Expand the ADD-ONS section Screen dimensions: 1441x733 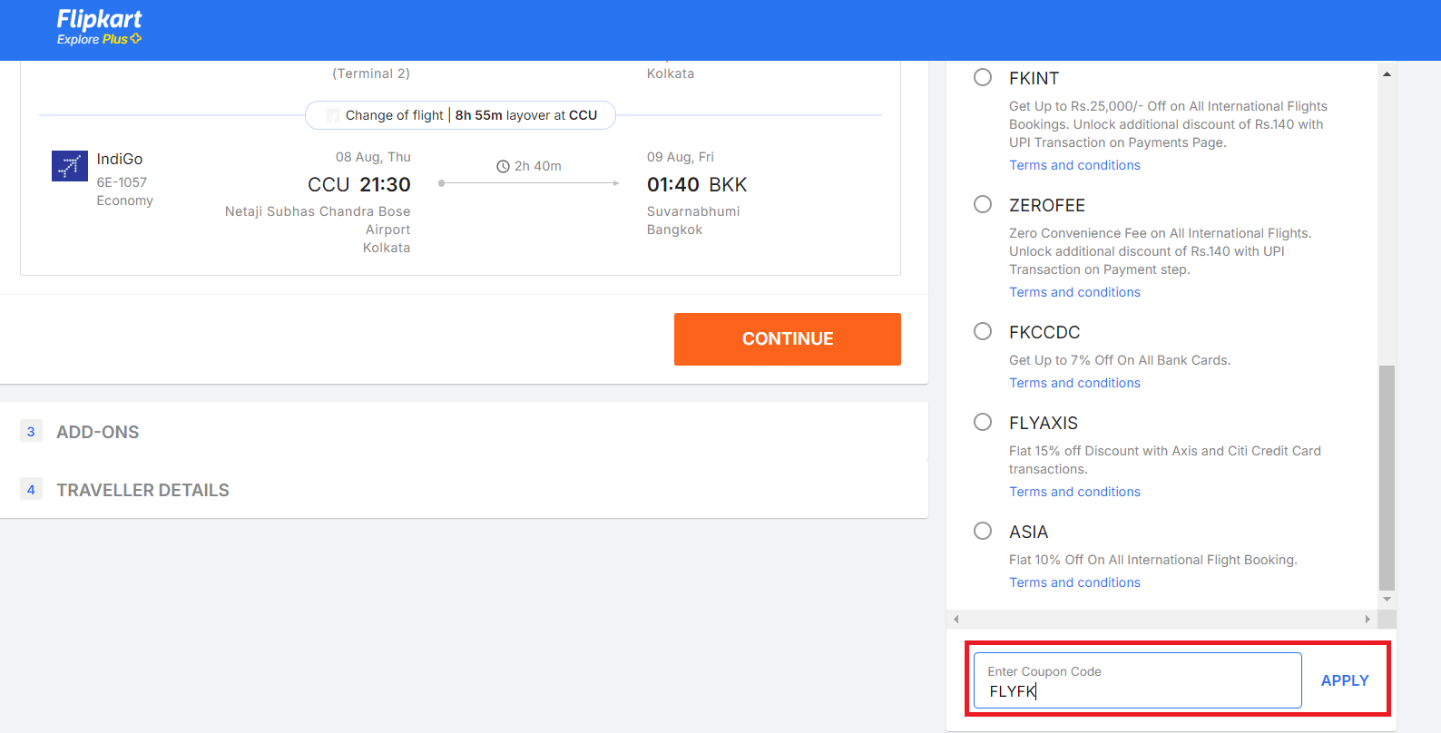point(97,431)
